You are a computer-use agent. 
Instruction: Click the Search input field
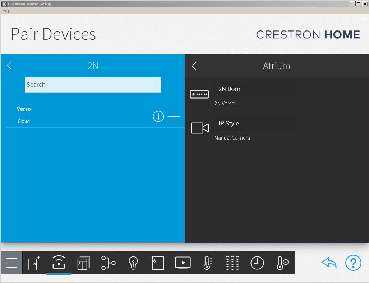(93, 85)
